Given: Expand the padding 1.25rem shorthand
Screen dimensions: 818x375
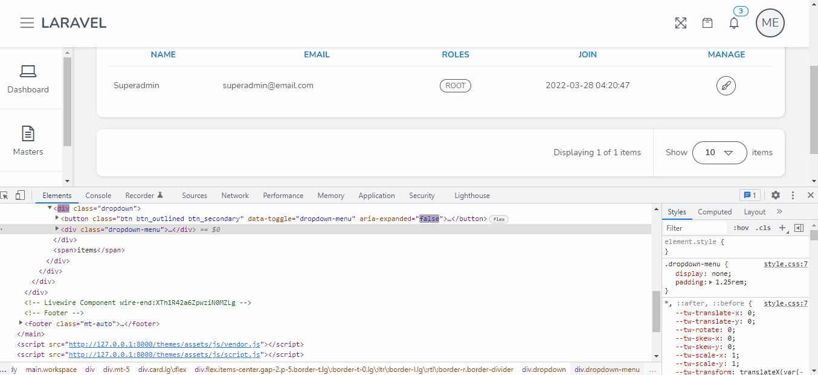Looking at the screenshot, I should click(712, 282).
